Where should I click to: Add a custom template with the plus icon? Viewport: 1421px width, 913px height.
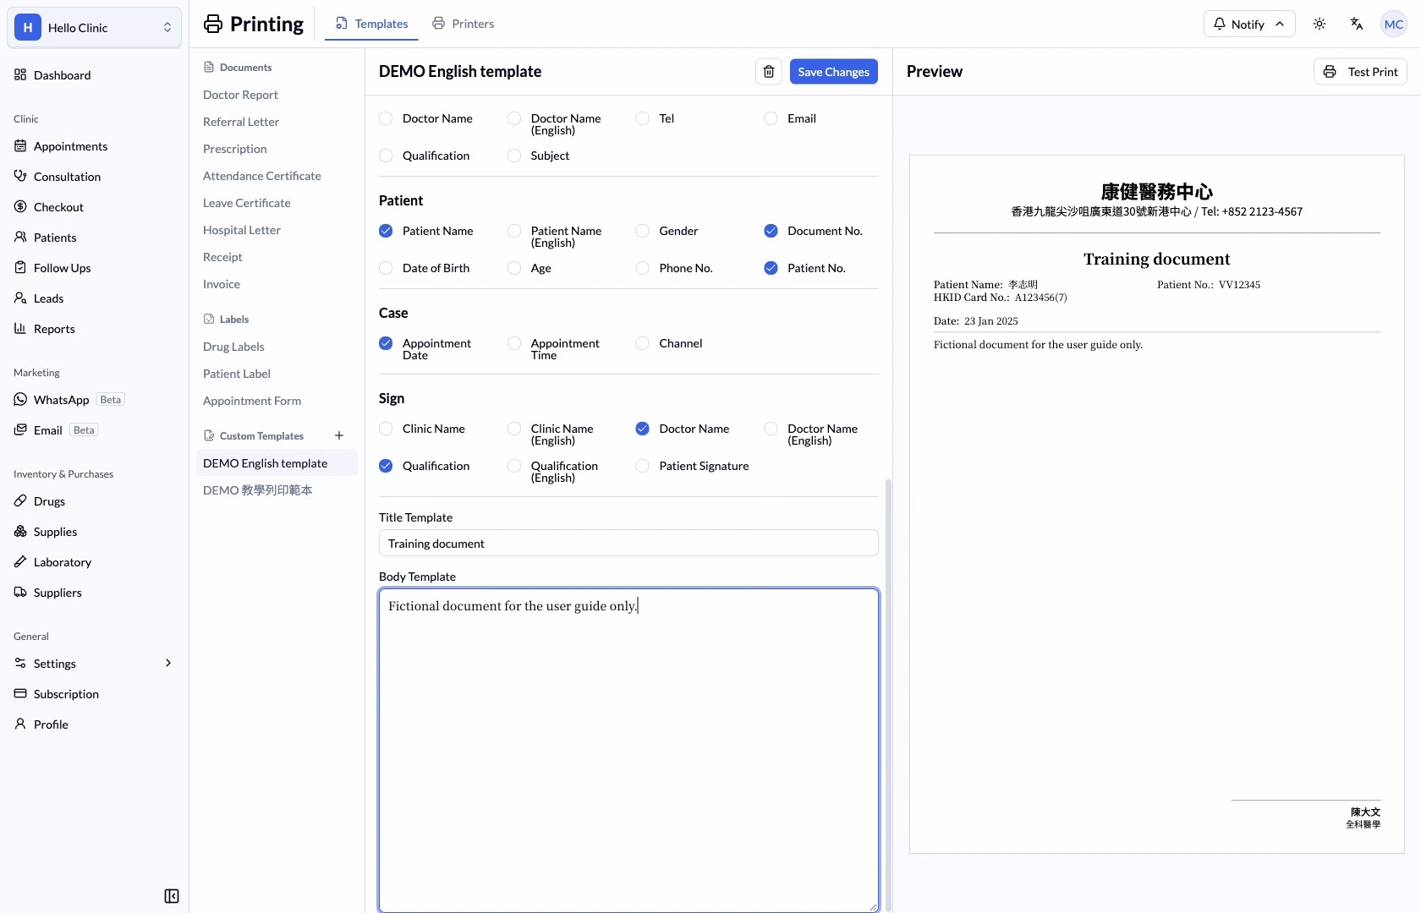tap(339, 435)
